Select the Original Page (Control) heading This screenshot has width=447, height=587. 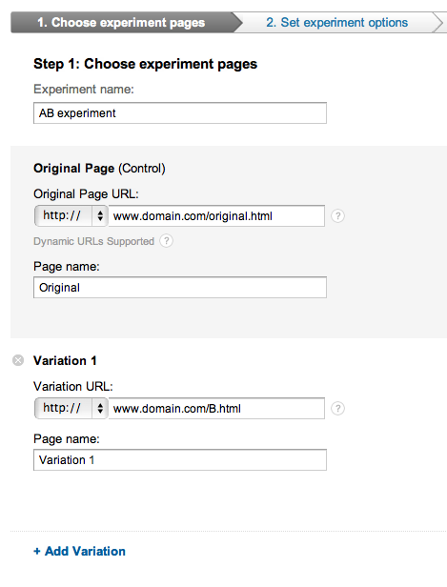99,169
